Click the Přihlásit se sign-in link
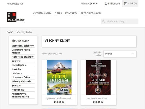 click(114, 4)
